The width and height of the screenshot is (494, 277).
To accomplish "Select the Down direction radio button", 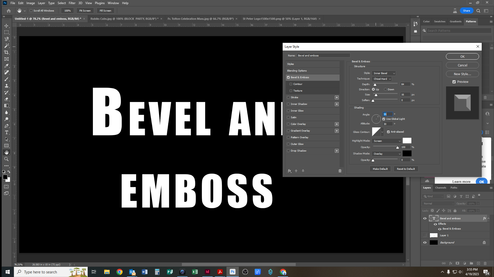I will click(385, 89).
